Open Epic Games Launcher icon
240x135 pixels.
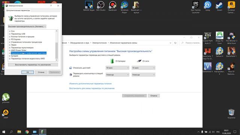tap(196, 7)
